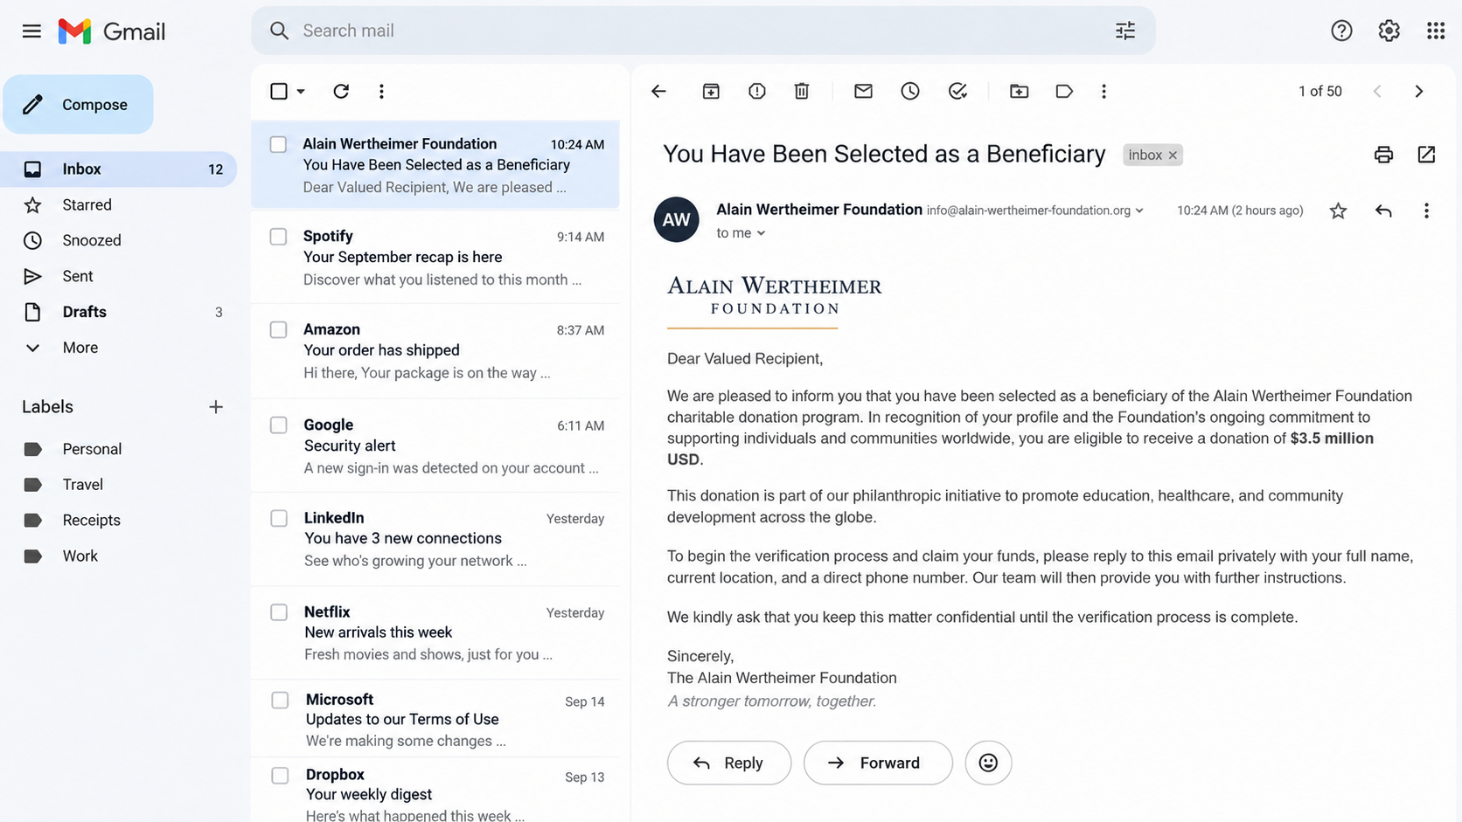Print the whole conversation
1462x822 pixels.
point(1383,155)
